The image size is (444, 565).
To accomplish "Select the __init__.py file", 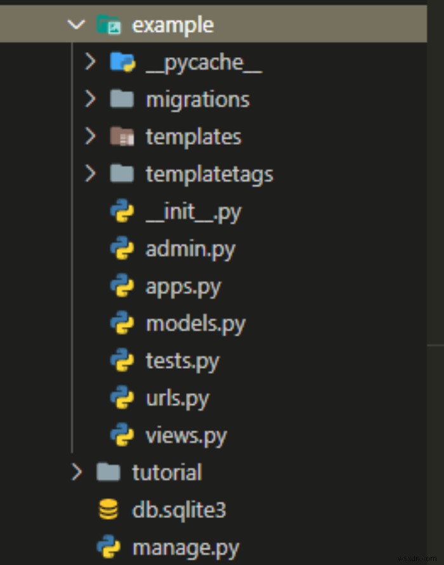I will coord(193,211).
